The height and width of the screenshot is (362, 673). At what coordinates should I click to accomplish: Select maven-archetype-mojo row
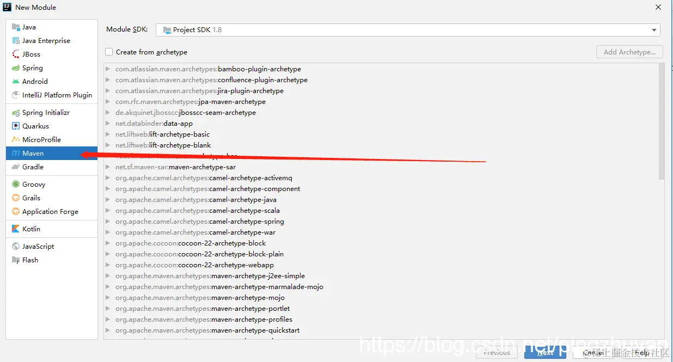pos(381,298)
